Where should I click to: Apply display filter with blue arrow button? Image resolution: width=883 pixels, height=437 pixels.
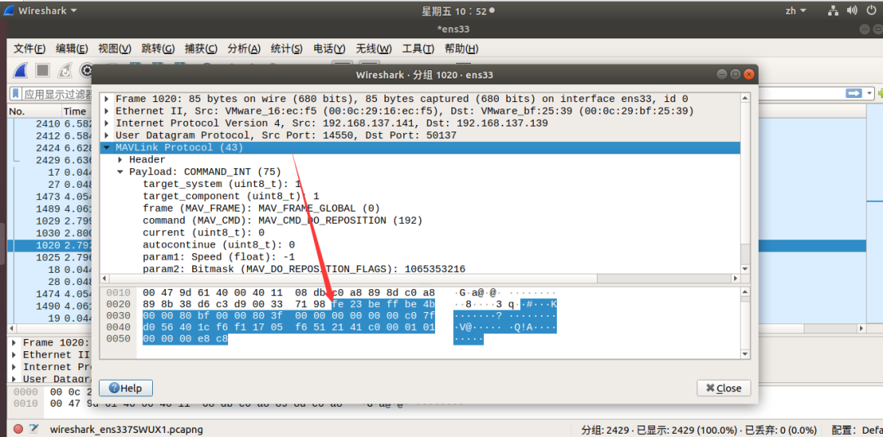click(x=854, y=93)
